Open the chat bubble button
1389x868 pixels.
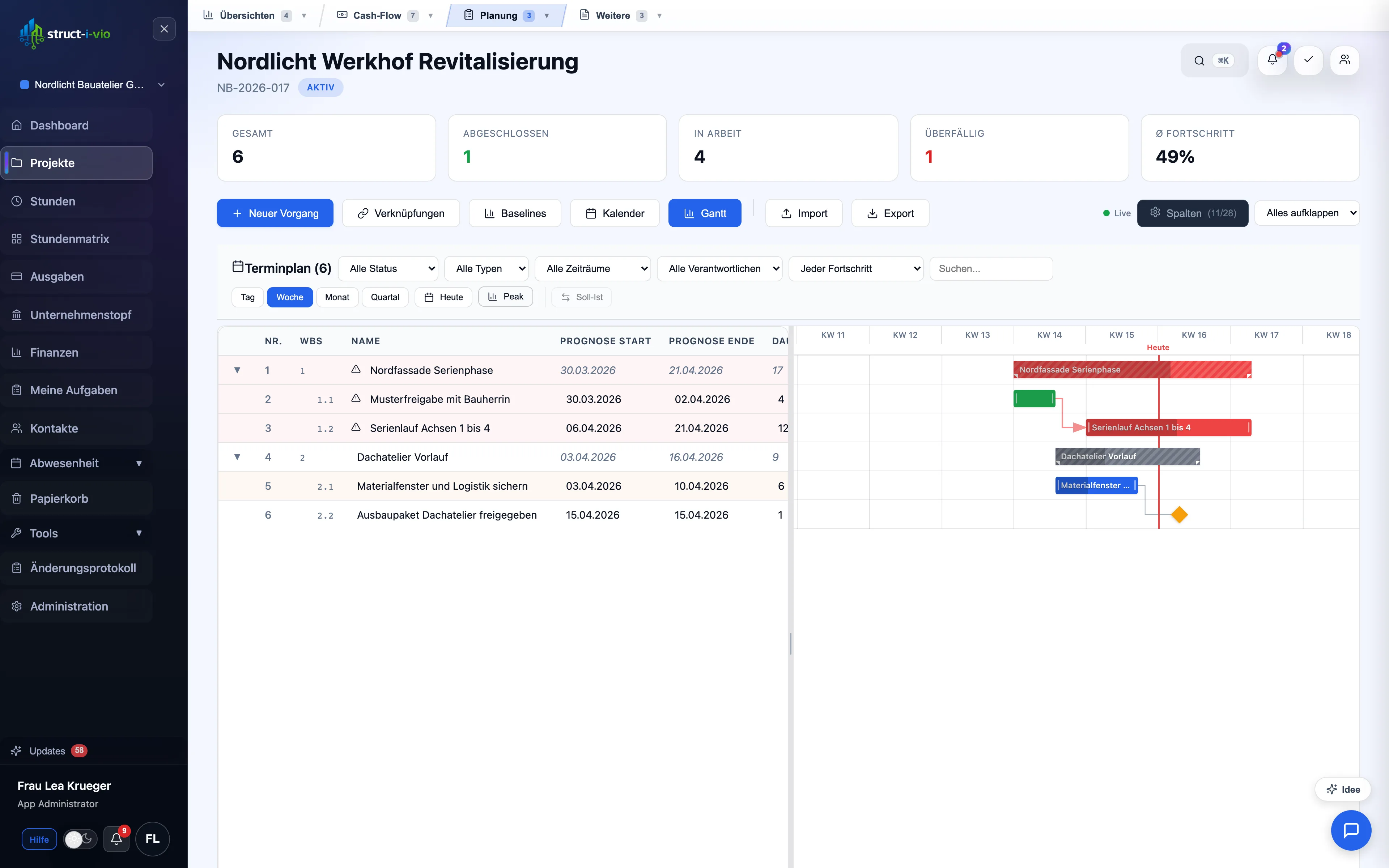[x=1351, y=830]
